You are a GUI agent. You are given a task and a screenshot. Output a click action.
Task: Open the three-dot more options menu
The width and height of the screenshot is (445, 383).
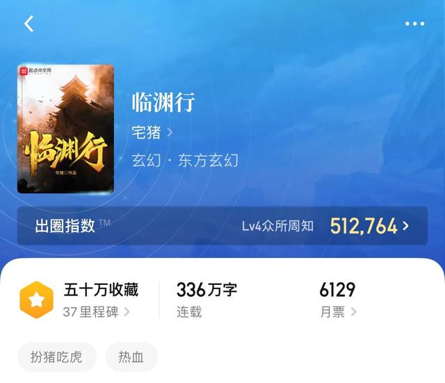414,24
